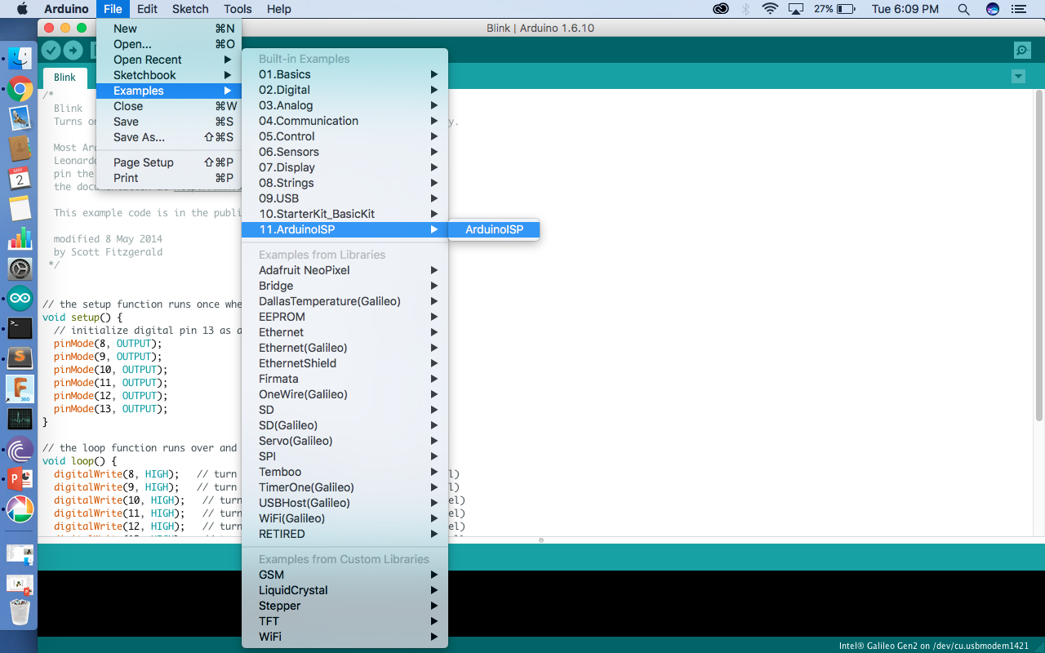Screen dimensions: 1045x653
Task: Open Fusion 360 from the dock
Action: (20, 389)
